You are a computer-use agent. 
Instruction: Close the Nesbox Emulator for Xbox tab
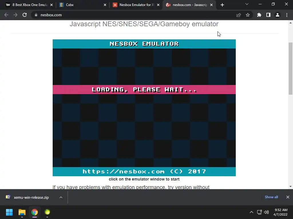pos(158,5)
